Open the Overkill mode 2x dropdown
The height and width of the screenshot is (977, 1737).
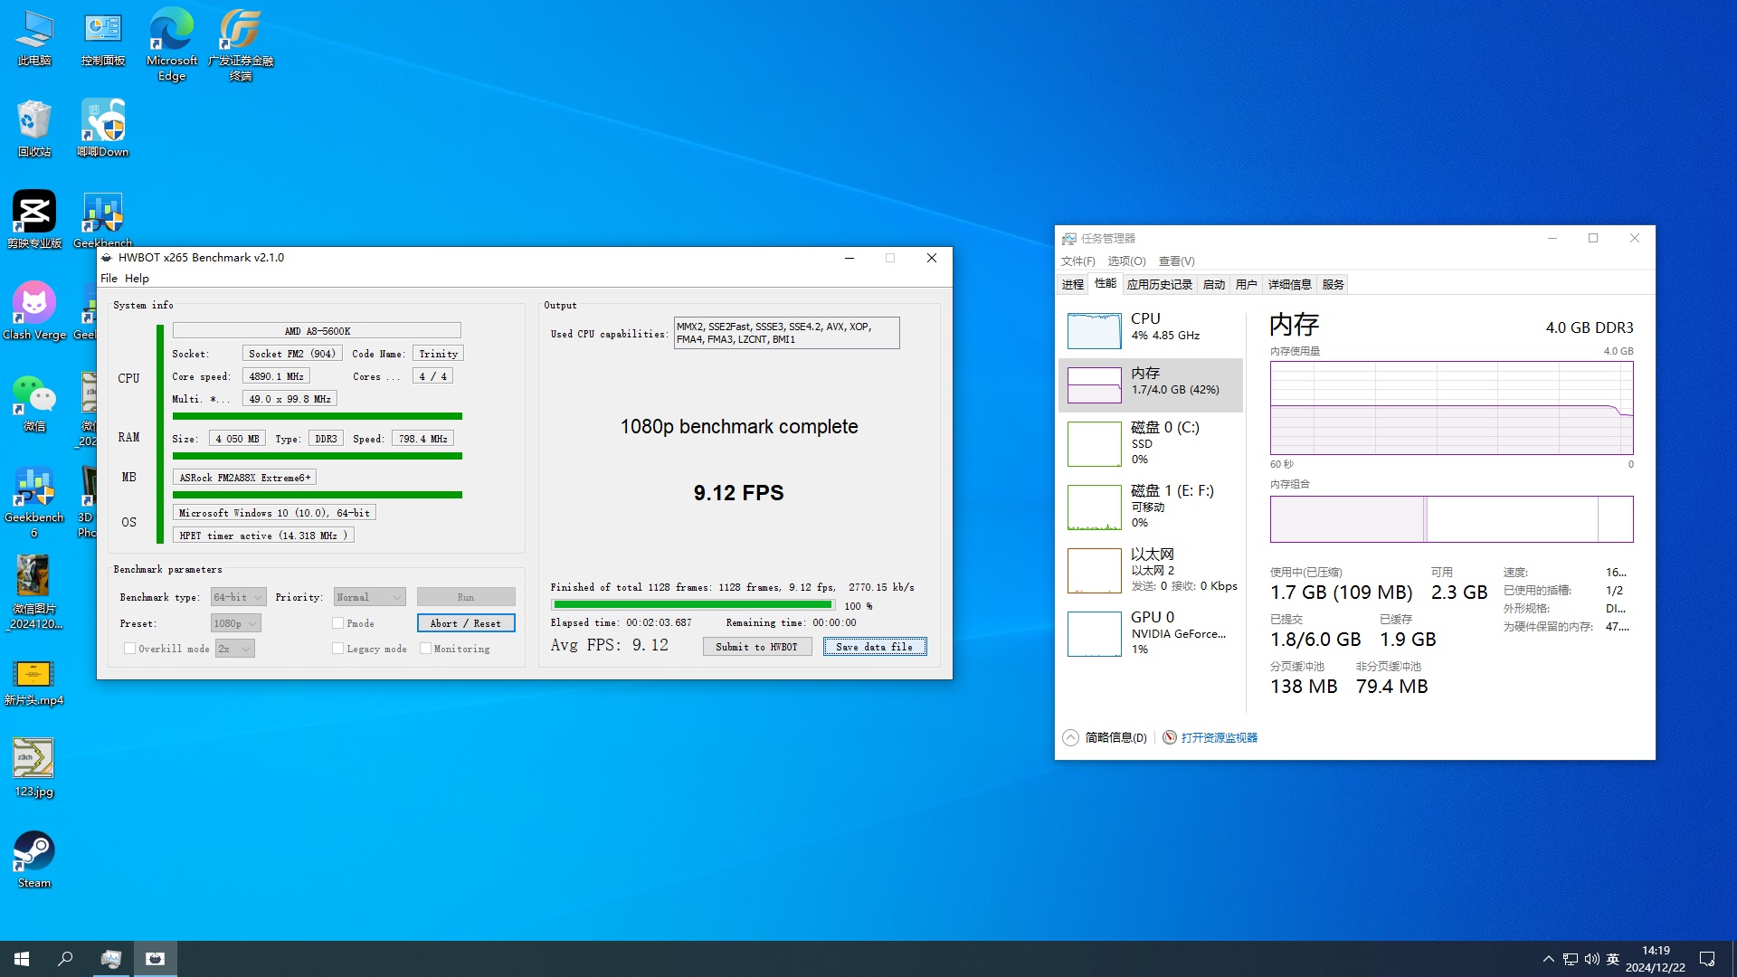(x=234, y=649)
